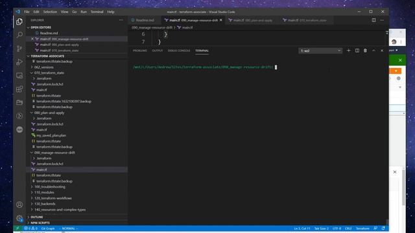Open the terminal selector dropdown 1: wsl
The height and width of the screenshot is (233, 415).
pyautogui.click(x=320, y=50)
